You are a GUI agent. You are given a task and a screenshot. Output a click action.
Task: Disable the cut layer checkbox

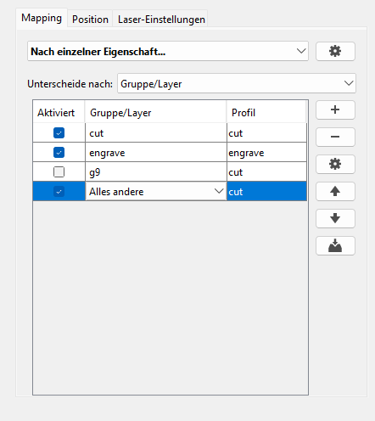[x=59, y=133]
